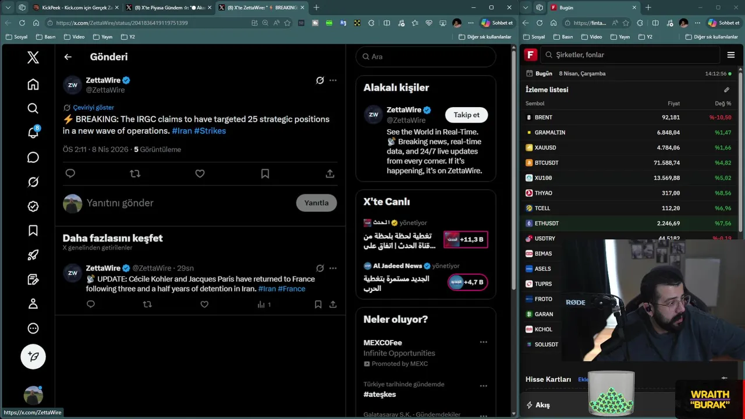Focus the X search field Ara
Viewport: 745px width, 419px height.
coord(426,56)
